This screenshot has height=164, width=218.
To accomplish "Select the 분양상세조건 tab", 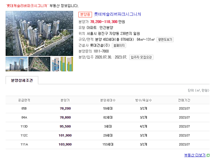I will (x=22, y=80).
